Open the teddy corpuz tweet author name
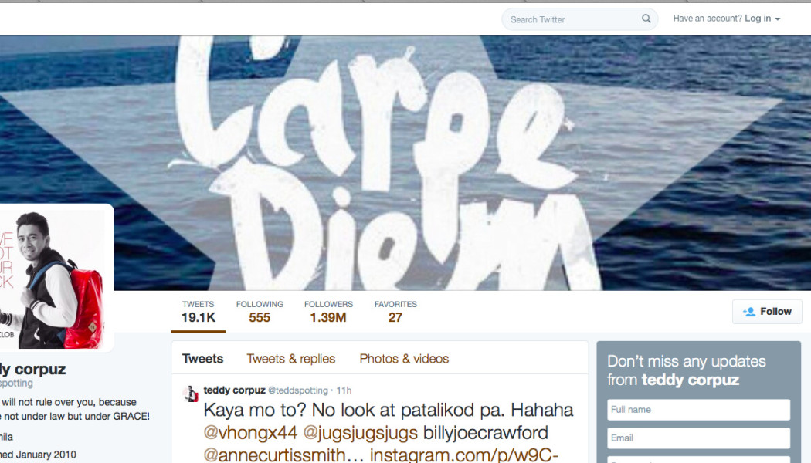The image size is (811, 463). click(x=234, y=390)
